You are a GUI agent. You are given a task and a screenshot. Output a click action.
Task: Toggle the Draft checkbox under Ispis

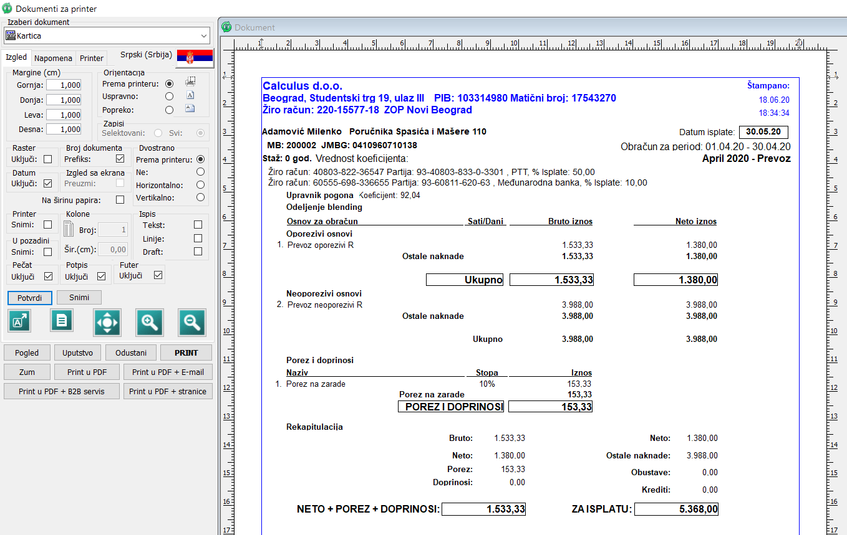(198, 252)
